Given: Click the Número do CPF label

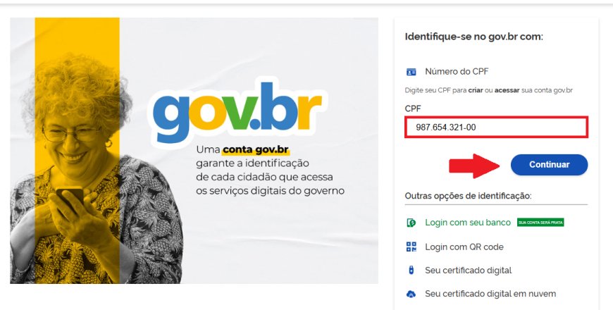Looking at the screenshot, I should click(x=457, y=72).
